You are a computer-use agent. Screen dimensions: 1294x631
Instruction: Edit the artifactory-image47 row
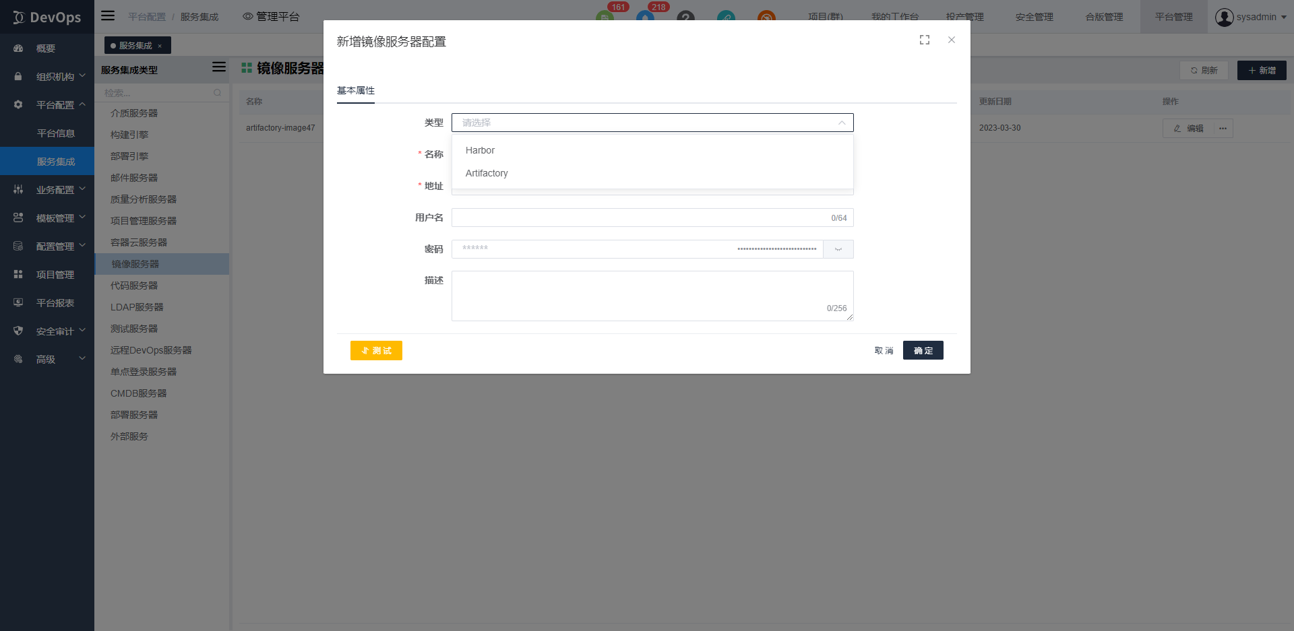(1188, 129)
